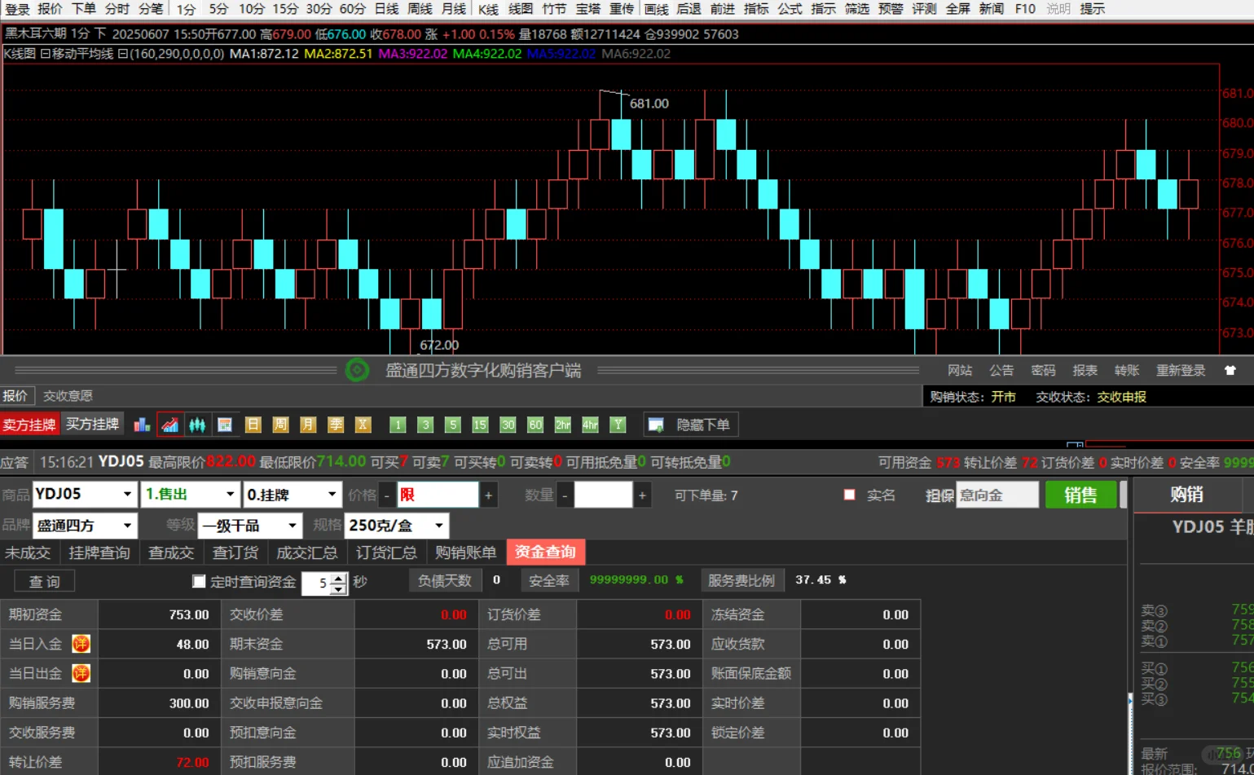Click the seconds spinner next to 秒
Image resolution: width=1254 pixels, height=775 pixels.
click(x=338, y=583)
